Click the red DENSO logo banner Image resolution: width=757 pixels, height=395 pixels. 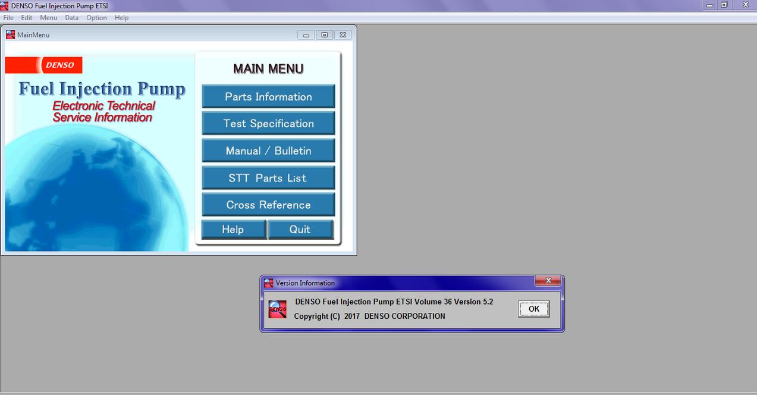[x=43, y=65]
